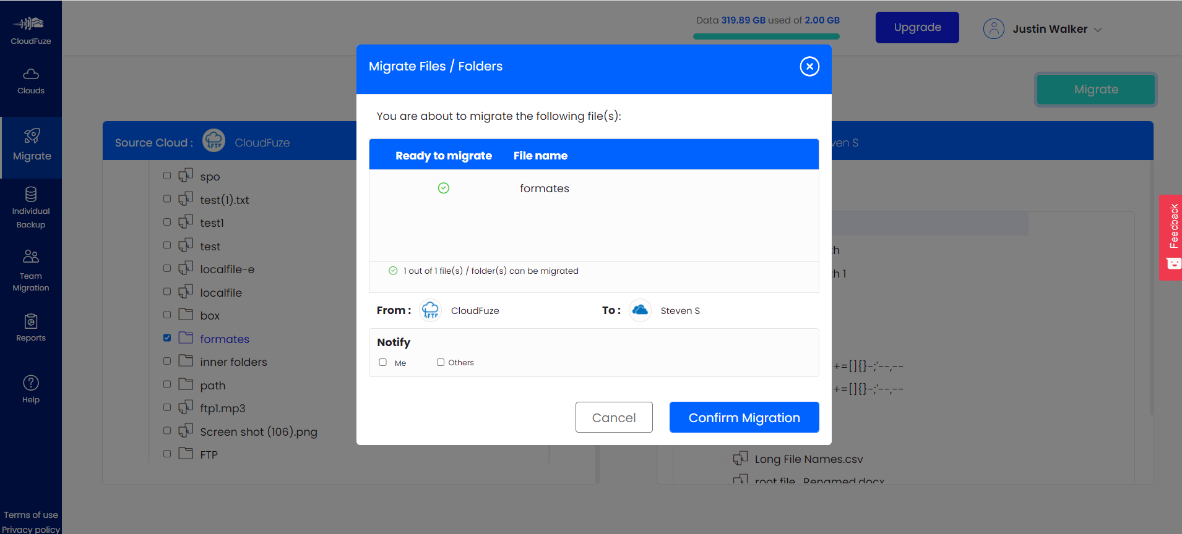The width and height of the screenshot is (1182, 534).
Task: Select the localfile-e entry
Action: pyautogui.click(x=227, y=269)
